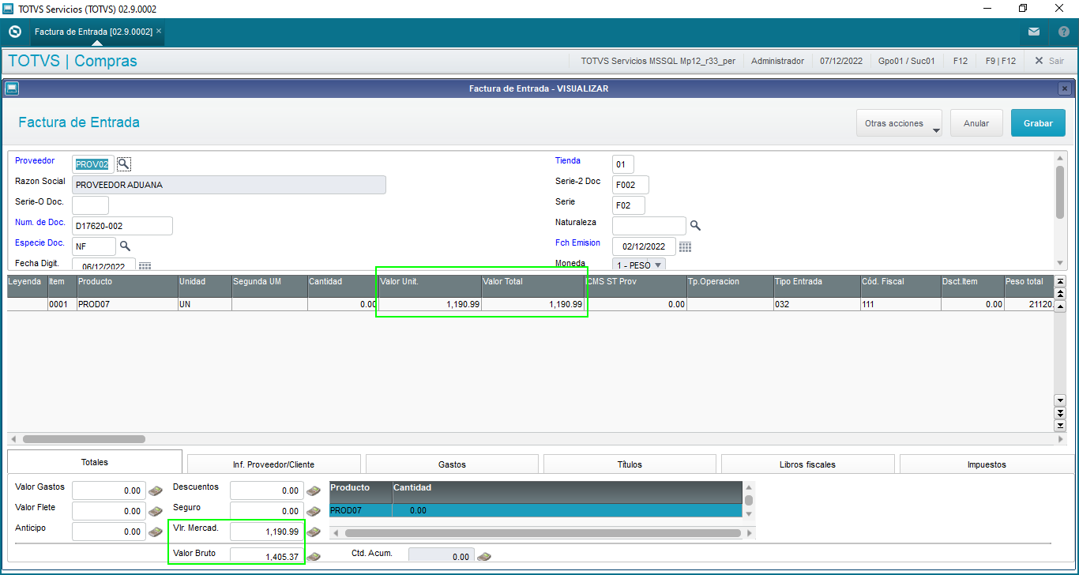Open the calendar icon for Fch Emision
This screenshot has width=1079, height=575.
pyautogui.click(x=685, y=246)
